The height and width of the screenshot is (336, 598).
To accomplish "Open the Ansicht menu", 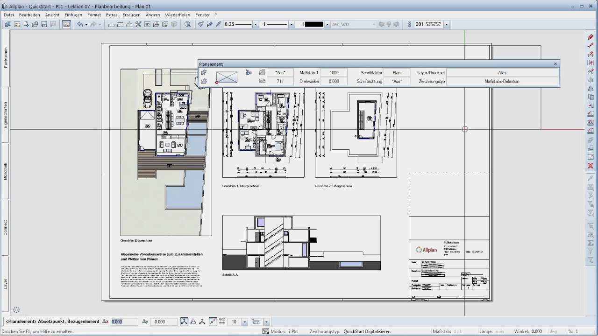I will [x=52, y=15].
